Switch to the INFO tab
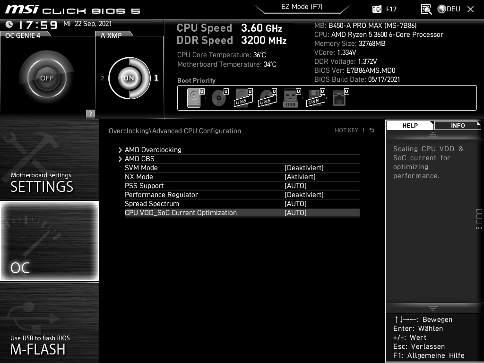 (457, 125)
